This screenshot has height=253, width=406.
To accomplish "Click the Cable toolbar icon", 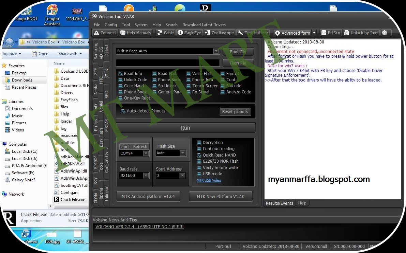I will click(x=165, y=33).
